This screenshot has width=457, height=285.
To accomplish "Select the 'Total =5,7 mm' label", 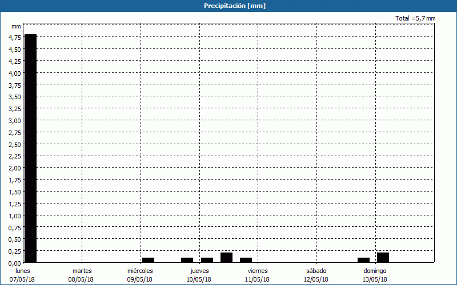I will pyautogui.click(x=415, y=18).
